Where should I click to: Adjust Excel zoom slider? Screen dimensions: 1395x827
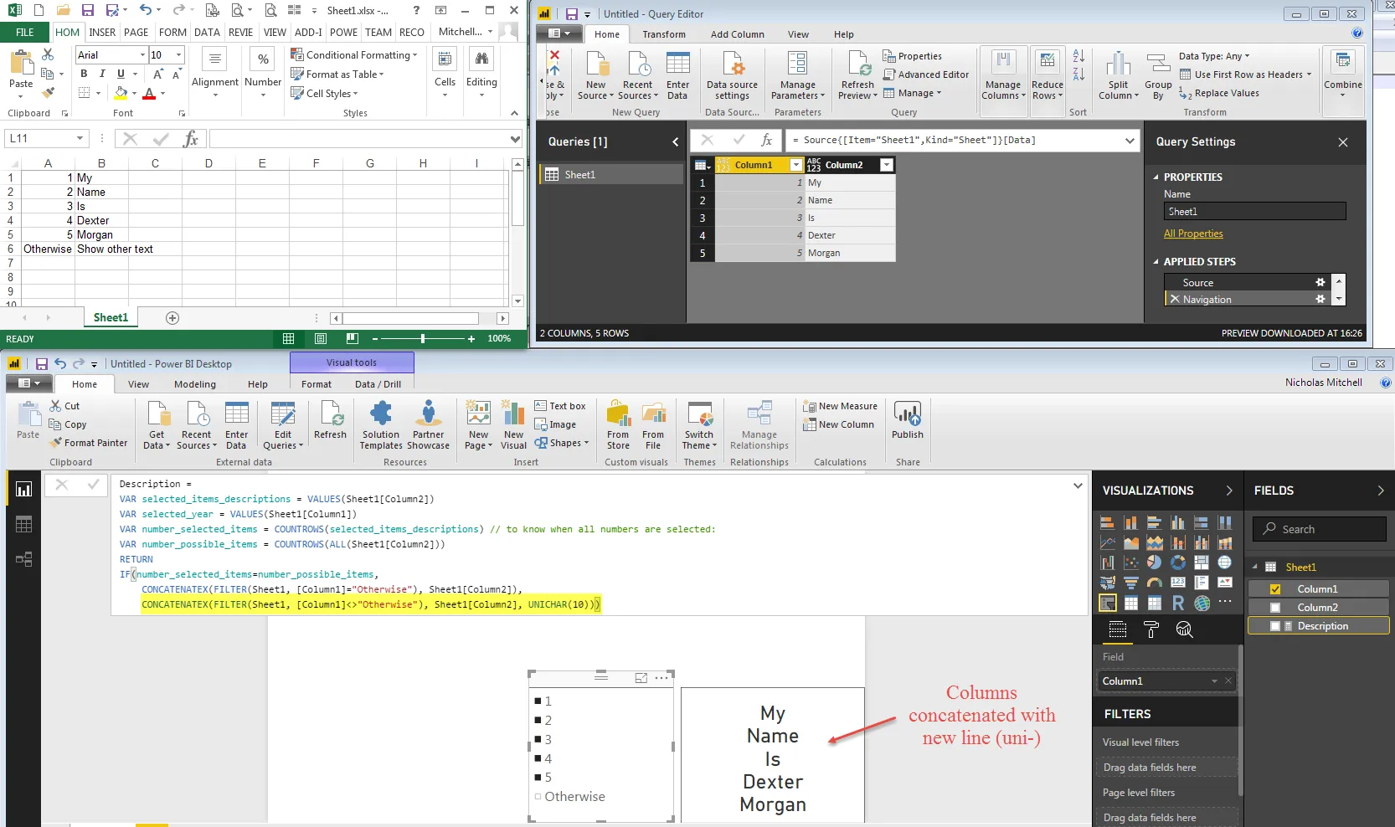(423, 338)
